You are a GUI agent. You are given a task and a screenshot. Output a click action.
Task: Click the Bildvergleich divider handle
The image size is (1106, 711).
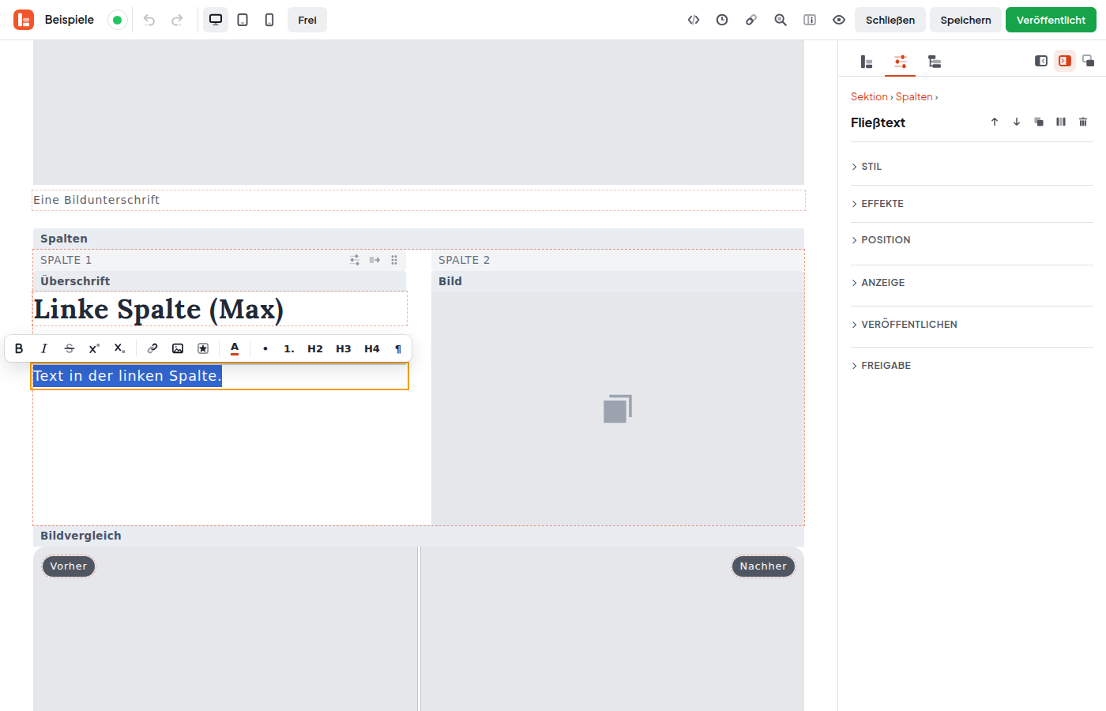point(419,629)
